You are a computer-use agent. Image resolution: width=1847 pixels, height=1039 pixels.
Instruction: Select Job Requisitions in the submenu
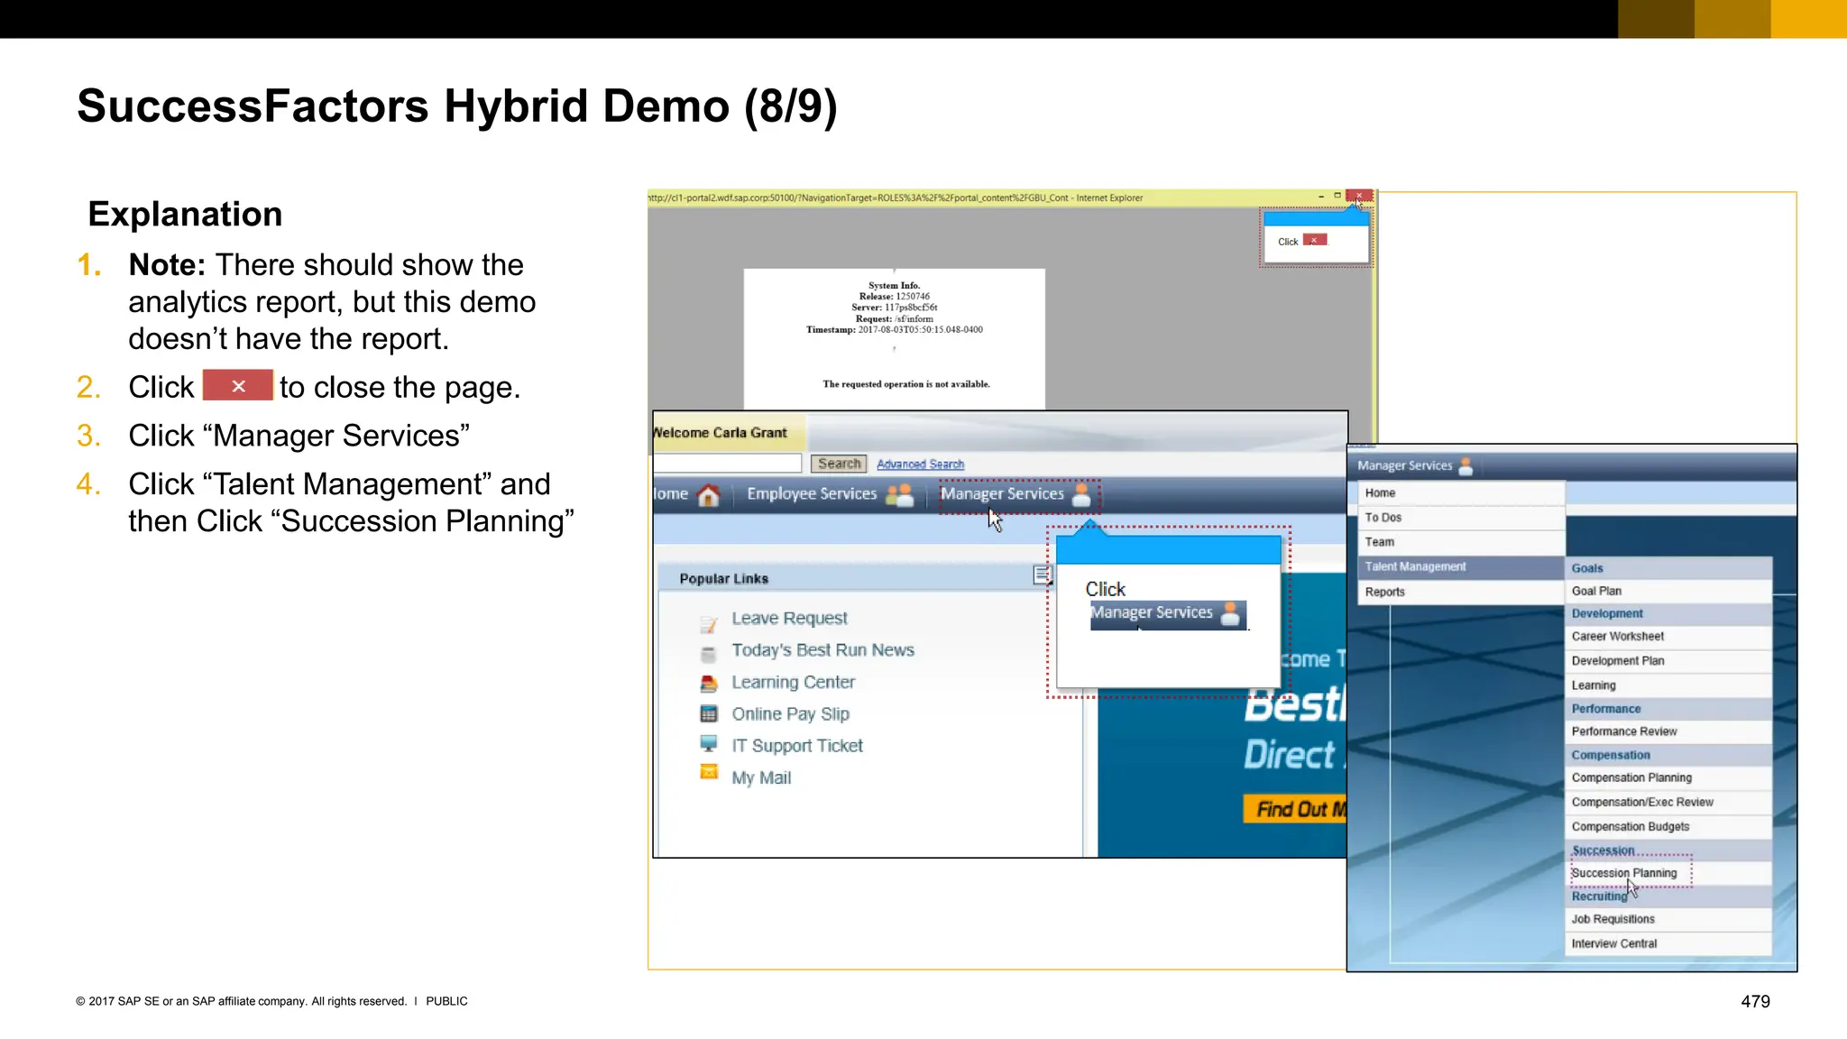point(1668,919)
